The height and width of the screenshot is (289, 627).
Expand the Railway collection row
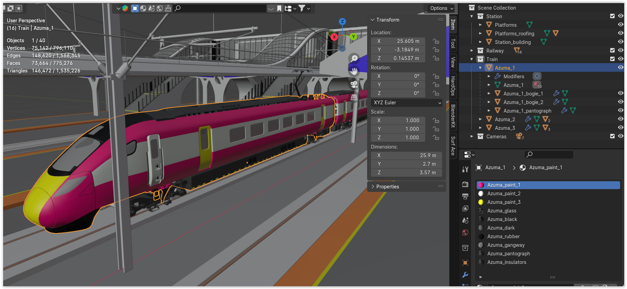click(472, 50)
